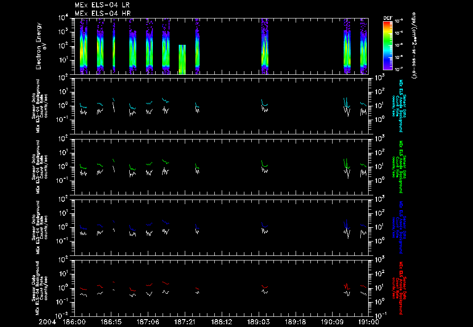Click the 189:03 time tick label
Image resolution: width=473 pixels, height=327 pixels.
click(258, 322)
